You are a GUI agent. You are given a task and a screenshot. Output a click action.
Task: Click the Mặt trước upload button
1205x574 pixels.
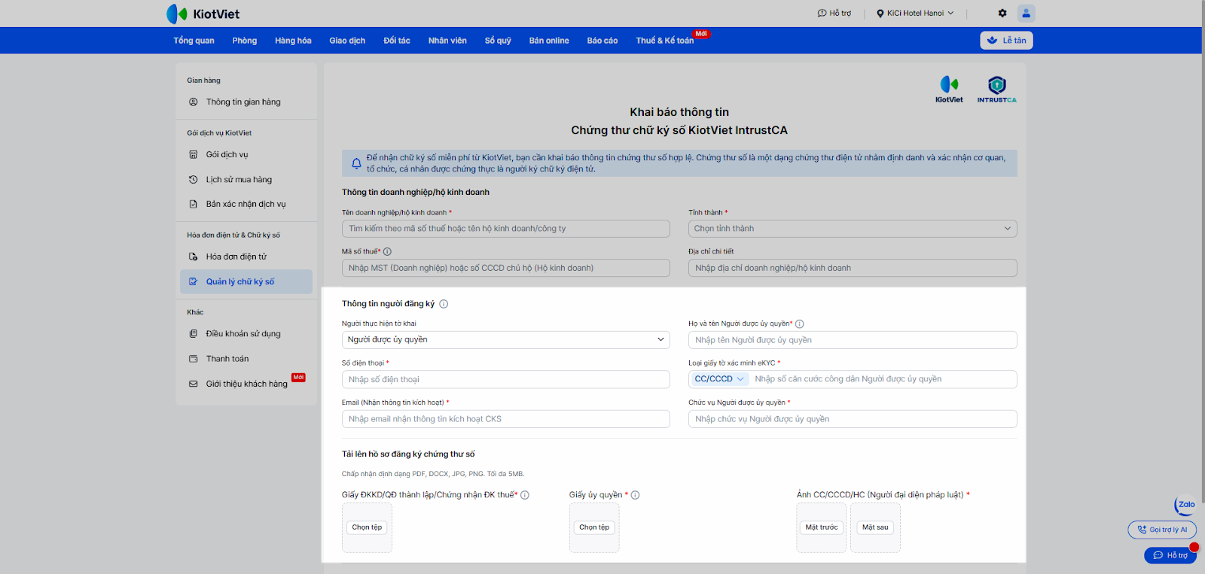[x=822, y=527]
